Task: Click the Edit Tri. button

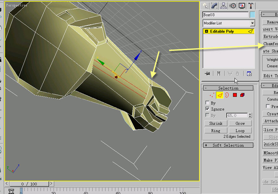Action: (x=270, y=76)
